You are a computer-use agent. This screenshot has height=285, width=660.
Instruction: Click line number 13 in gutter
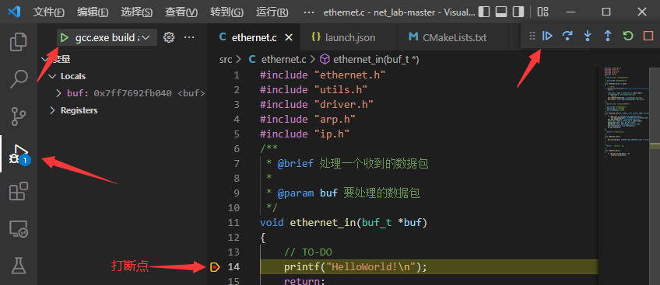(x=233, y=252)
